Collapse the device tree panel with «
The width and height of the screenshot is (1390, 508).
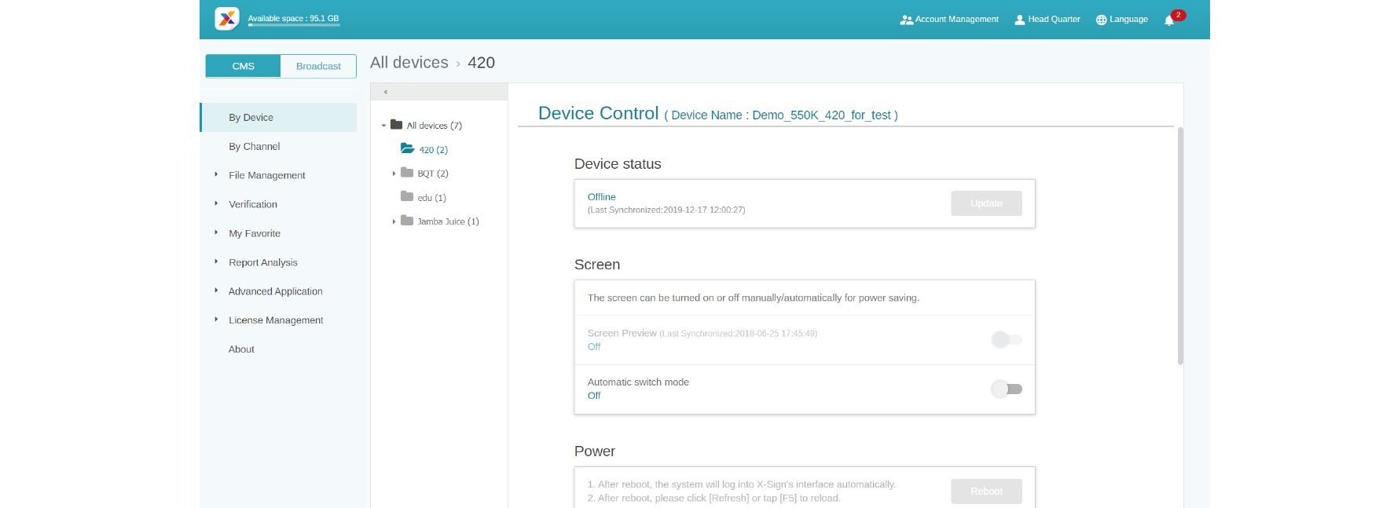coord(386,92)
